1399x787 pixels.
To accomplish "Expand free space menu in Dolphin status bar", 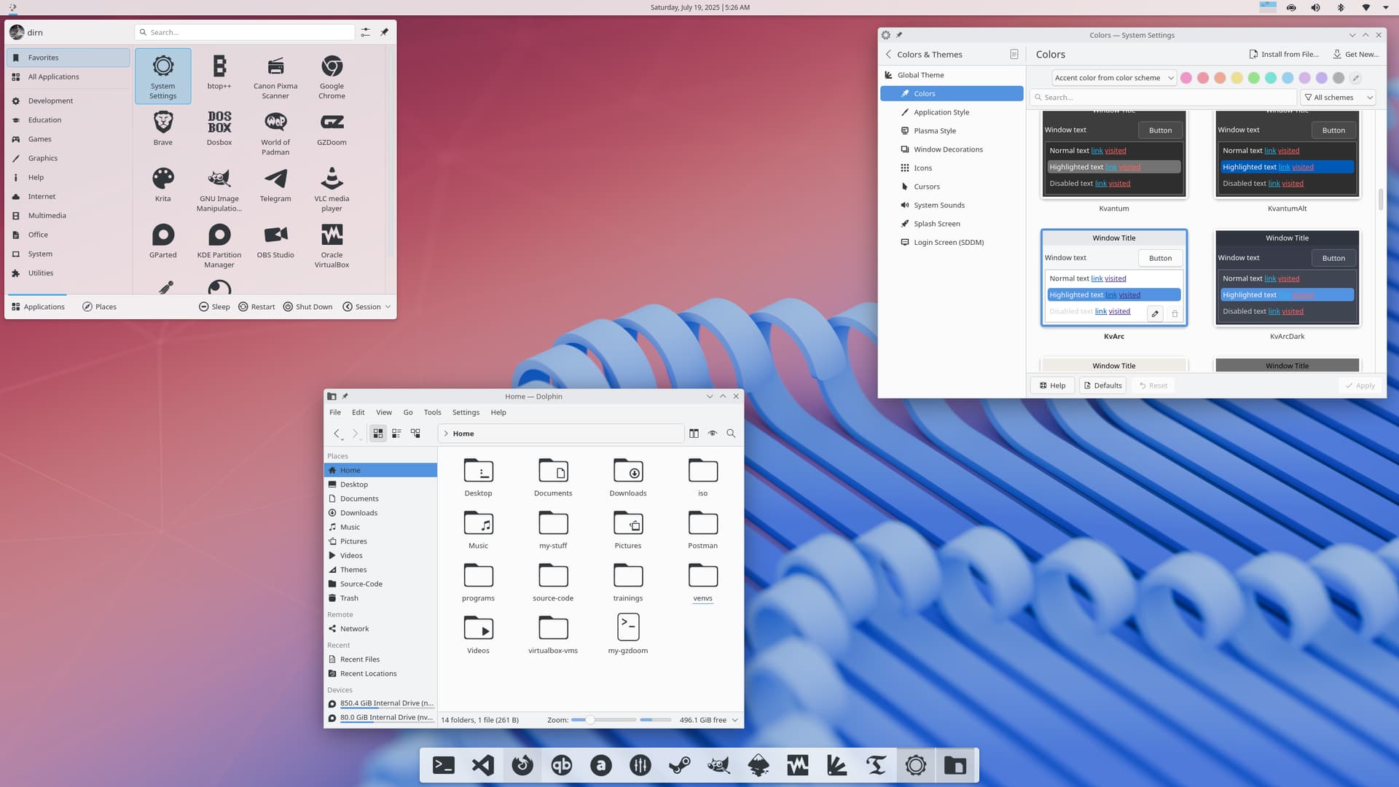I will pyautogui.click(x=734, y=720).
